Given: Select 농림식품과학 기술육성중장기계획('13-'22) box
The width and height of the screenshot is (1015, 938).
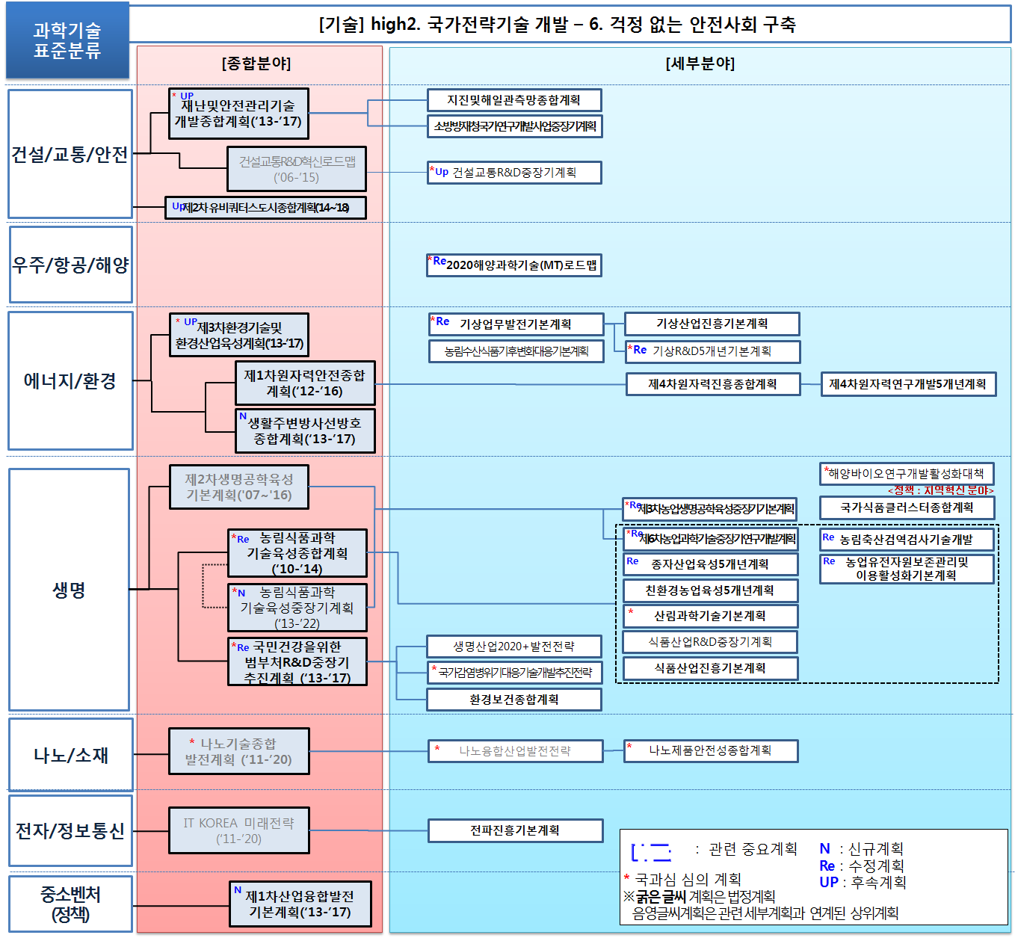Looking at the screenshot, I should 297,608.
